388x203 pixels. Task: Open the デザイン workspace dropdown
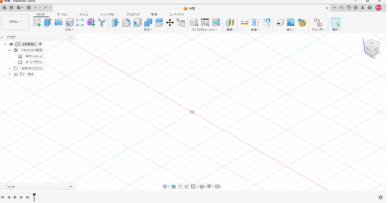(x=15, y=22)
